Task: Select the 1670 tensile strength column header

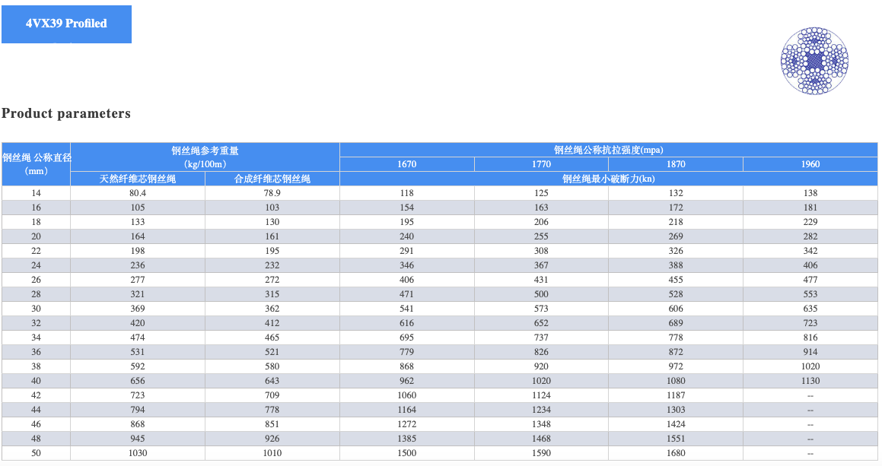Action: click(x=406, y=164)
